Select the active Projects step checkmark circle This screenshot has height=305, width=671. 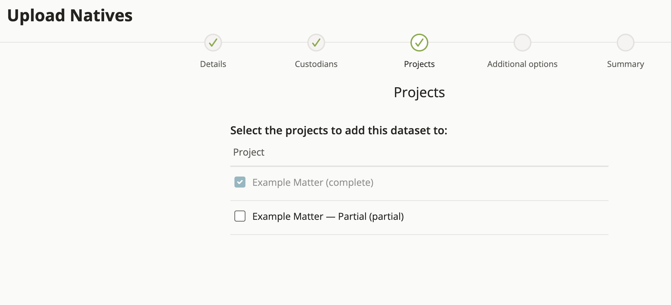click(x=419, y=43)
